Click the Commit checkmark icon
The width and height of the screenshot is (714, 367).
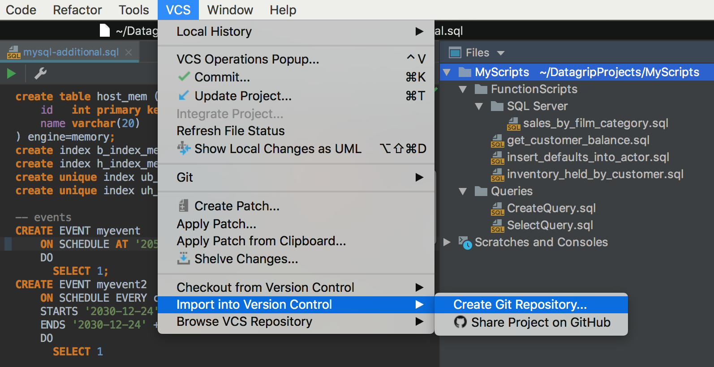(184, 77)
